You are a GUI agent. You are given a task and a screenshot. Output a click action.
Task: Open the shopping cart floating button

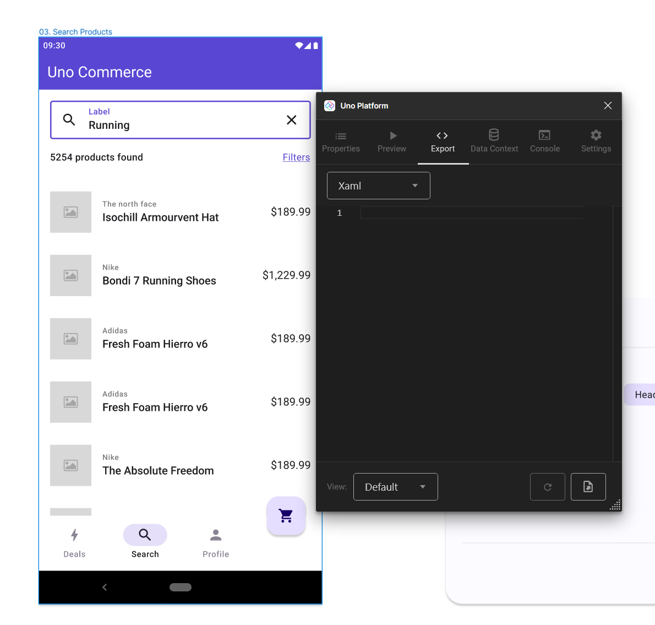tap(286, 516)
